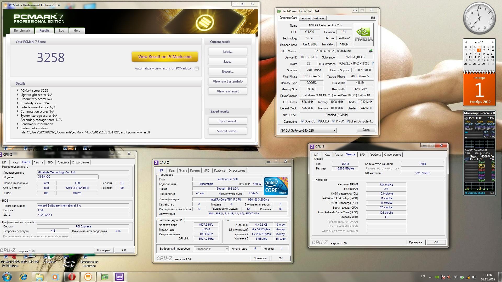This screenshot has height=282, width=502.
Task: Expand the Creativity score details row
Action: coord(18,103)
